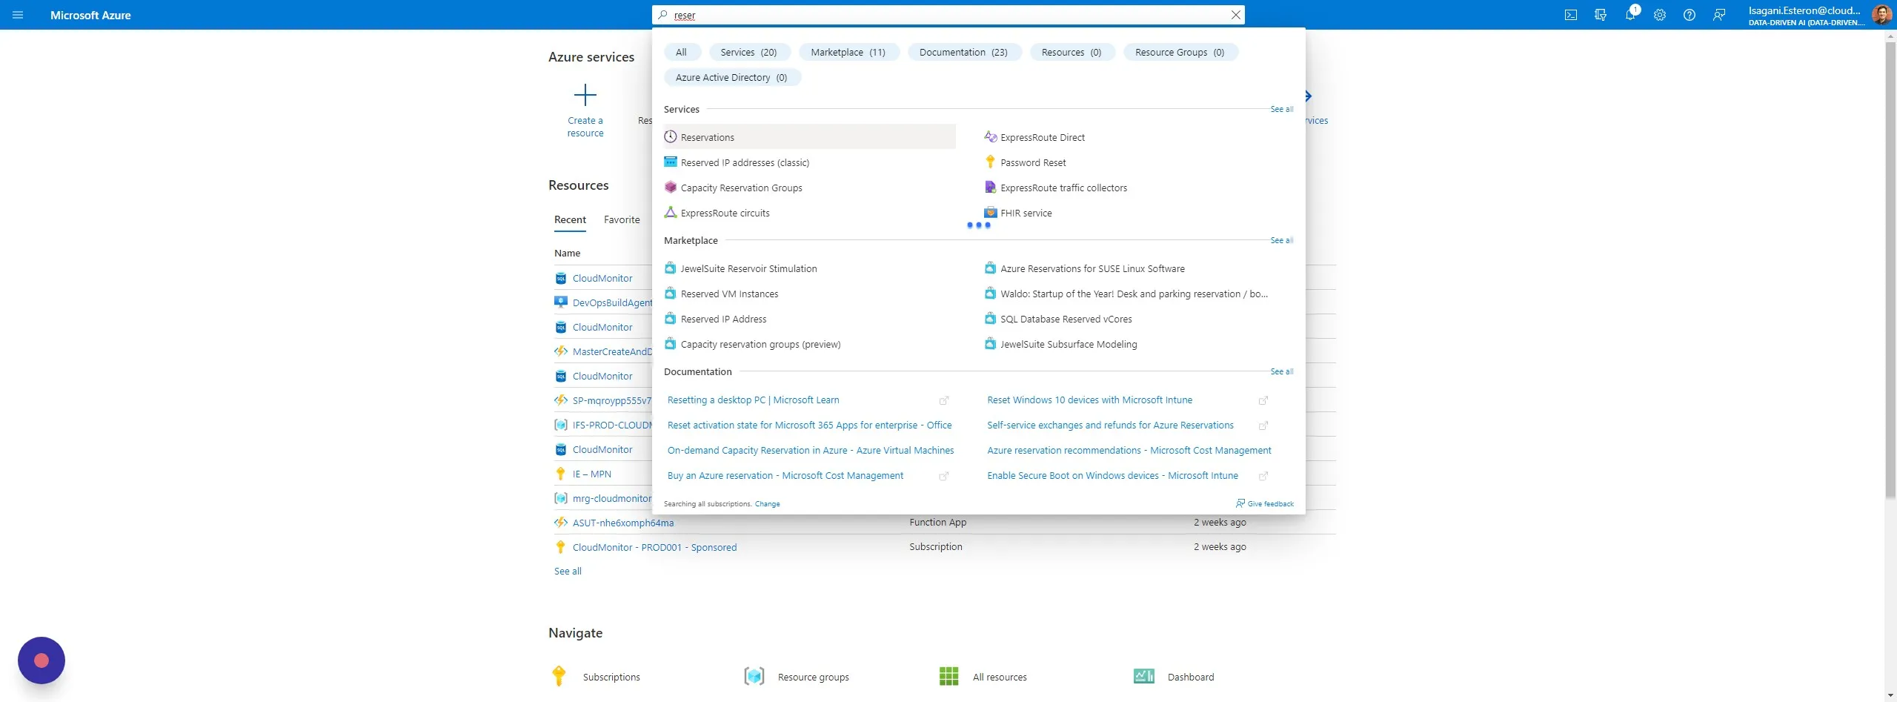Open portal settings gear
This screenshot has width=1897, height=702.
(x=1660, y=15)
